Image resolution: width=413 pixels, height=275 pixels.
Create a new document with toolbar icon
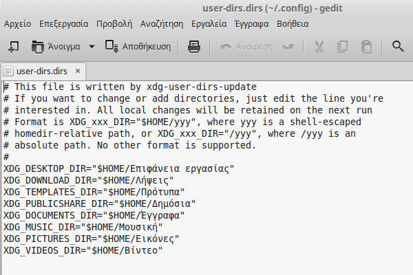coord(14,47)
